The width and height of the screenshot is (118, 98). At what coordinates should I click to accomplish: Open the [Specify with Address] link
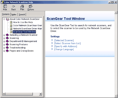click(x=66, y=46)
